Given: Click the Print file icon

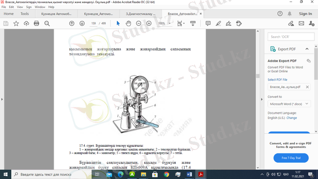Looking at the screenshot, I should pyautogui.click(x=37, y=23).
